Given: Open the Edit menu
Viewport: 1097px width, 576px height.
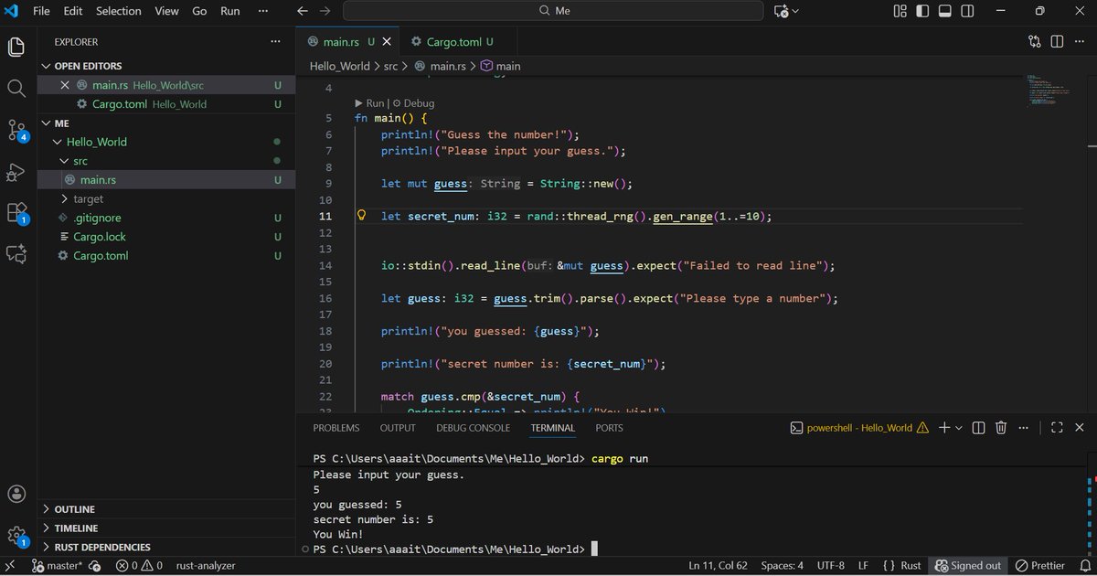Looking at the screenshot, I should tap(73, 11).
